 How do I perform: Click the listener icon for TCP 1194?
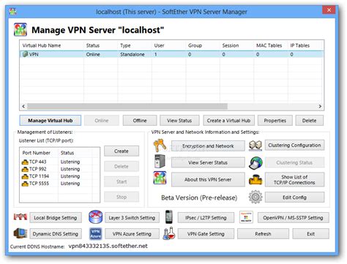[x=25, y=176]
